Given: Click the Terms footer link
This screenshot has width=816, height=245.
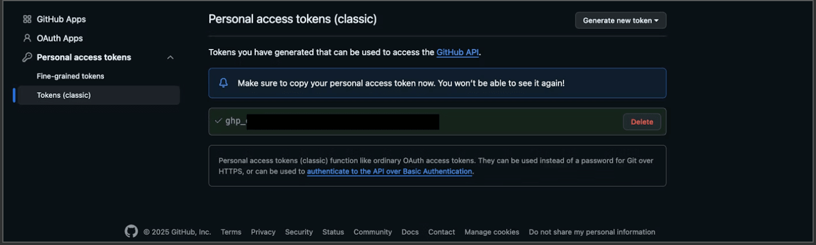Looking at the screenshot, I should tap(231, 232).
